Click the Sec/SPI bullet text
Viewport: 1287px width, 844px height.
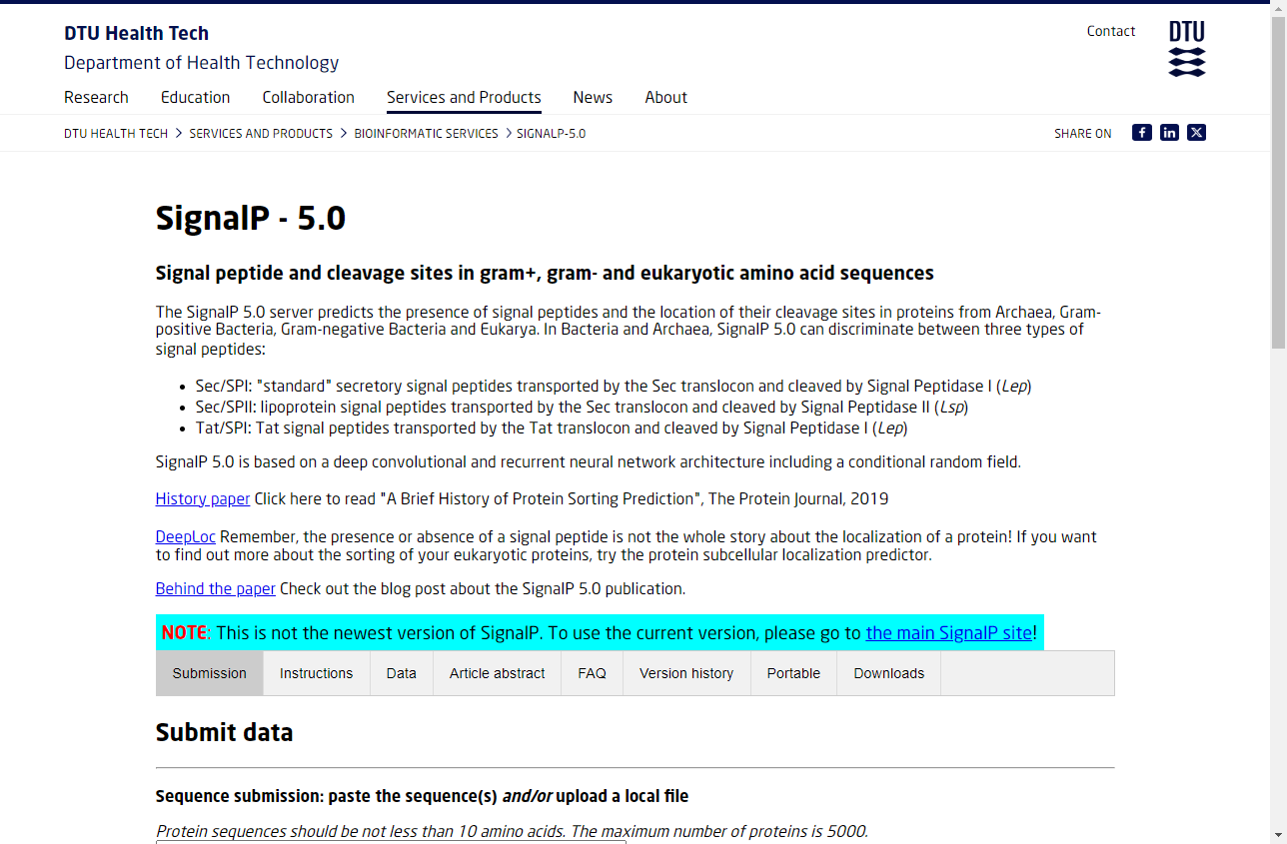[x=614, y=386]
